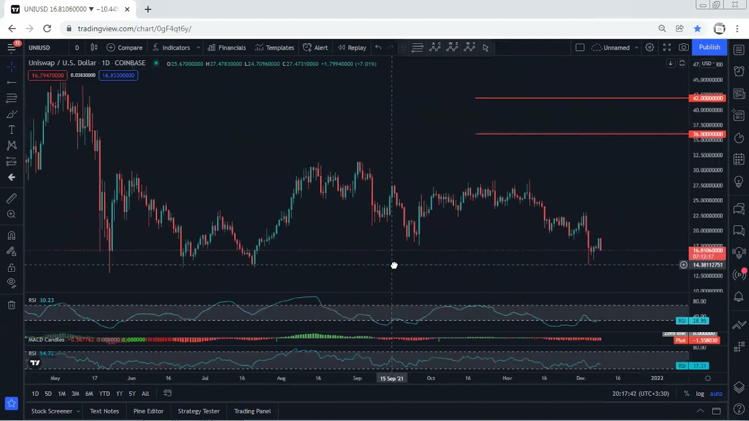
Task: Expand the Unnamed layout dropdown
Action: click(636, 47)
